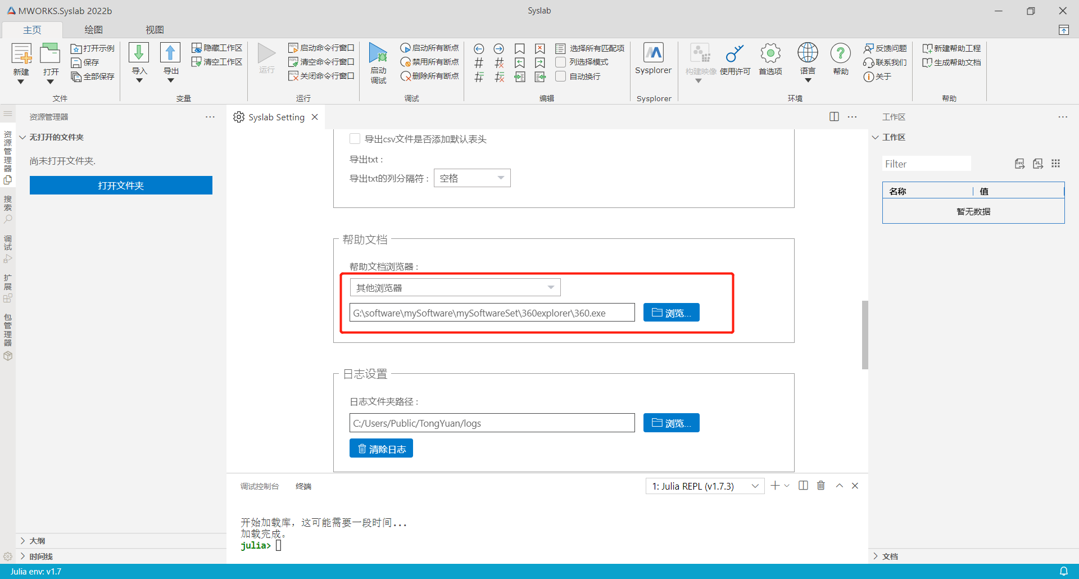1079x579 pixels.
Task: Click the 导入 (Import) green arrow icon
Action: (139, 53)
